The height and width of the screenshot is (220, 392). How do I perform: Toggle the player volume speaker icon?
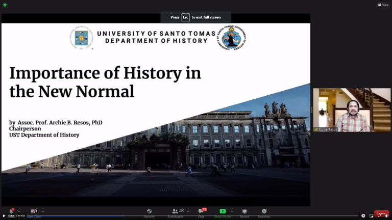click(386, 216)
